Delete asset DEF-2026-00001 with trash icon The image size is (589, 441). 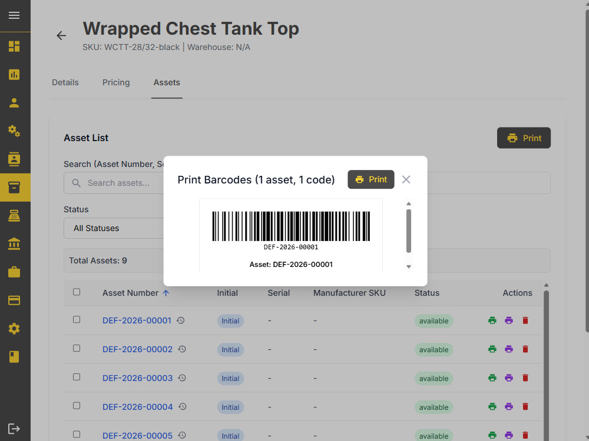[525, 320]
